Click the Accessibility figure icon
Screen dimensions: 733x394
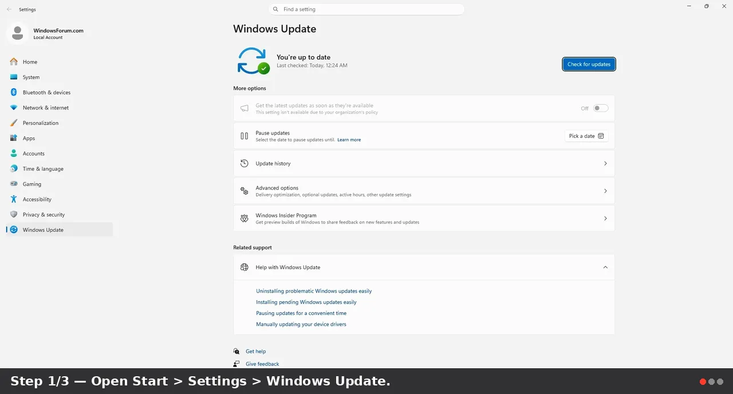tap(14, 199)
